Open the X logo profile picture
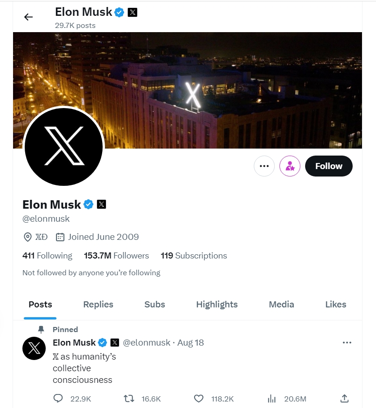This screenshot has height=408, width=376. pyautogui.click(x=63, y=147)
